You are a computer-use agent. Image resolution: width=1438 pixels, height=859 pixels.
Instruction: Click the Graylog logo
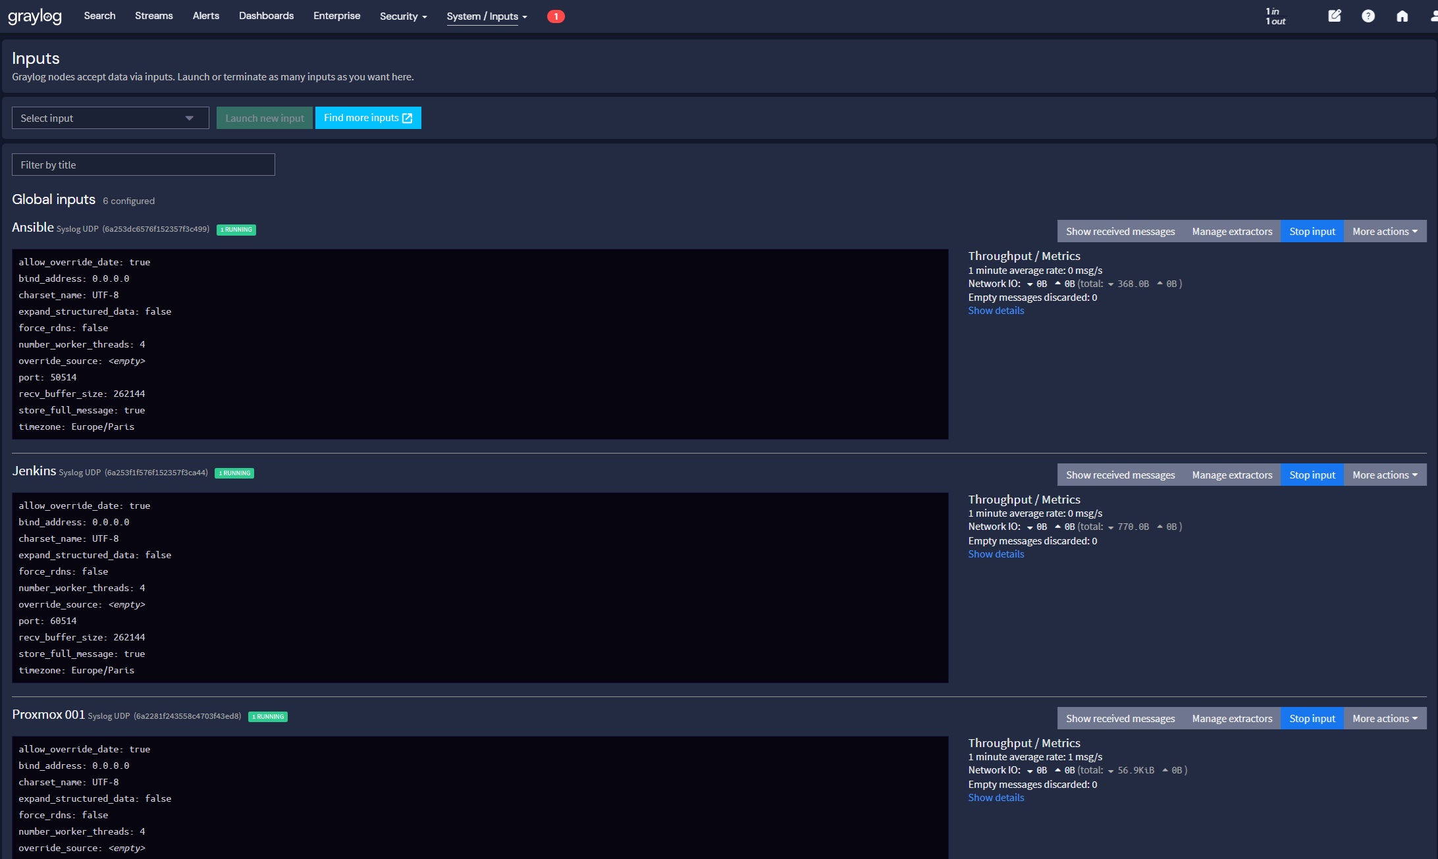(x=35, y=16)
